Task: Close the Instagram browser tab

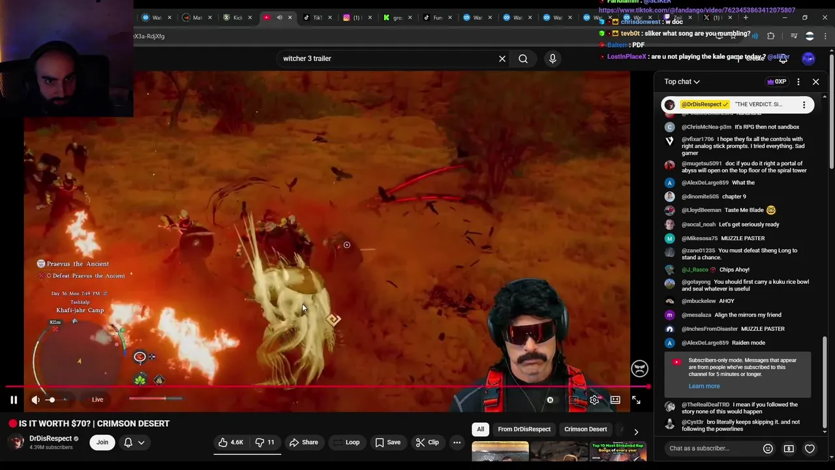Action: (x=370, y=18)
